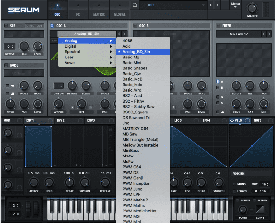
Task: Click the PORTA time knob
Action: click(x=243, y=210)
